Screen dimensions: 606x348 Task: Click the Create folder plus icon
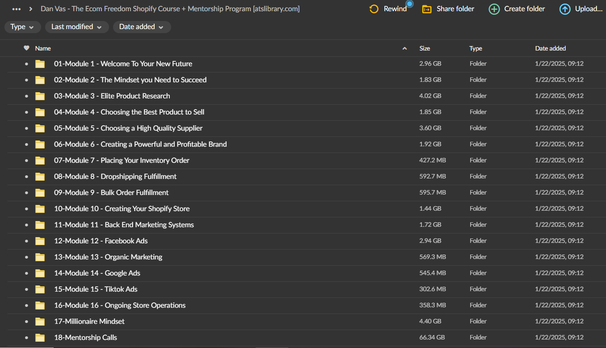[x=494, y=9]
